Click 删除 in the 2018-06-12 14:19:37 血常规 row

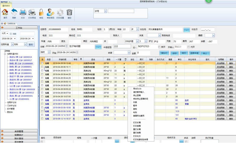[231, 119]
